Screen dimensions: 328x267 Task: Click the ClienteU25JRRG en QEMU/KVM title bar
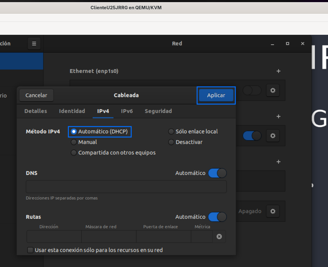[x=164, y=8]
